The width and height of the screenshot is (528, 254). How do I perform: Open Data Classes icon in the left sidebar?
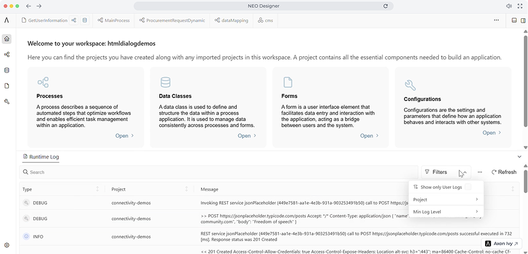point(7,70)
